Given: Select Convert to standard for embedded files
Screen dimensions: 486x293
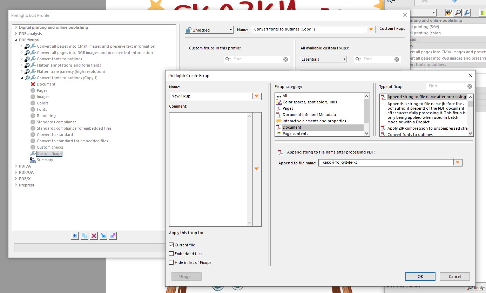Looking at the screenshot, I should coord(72,141).
